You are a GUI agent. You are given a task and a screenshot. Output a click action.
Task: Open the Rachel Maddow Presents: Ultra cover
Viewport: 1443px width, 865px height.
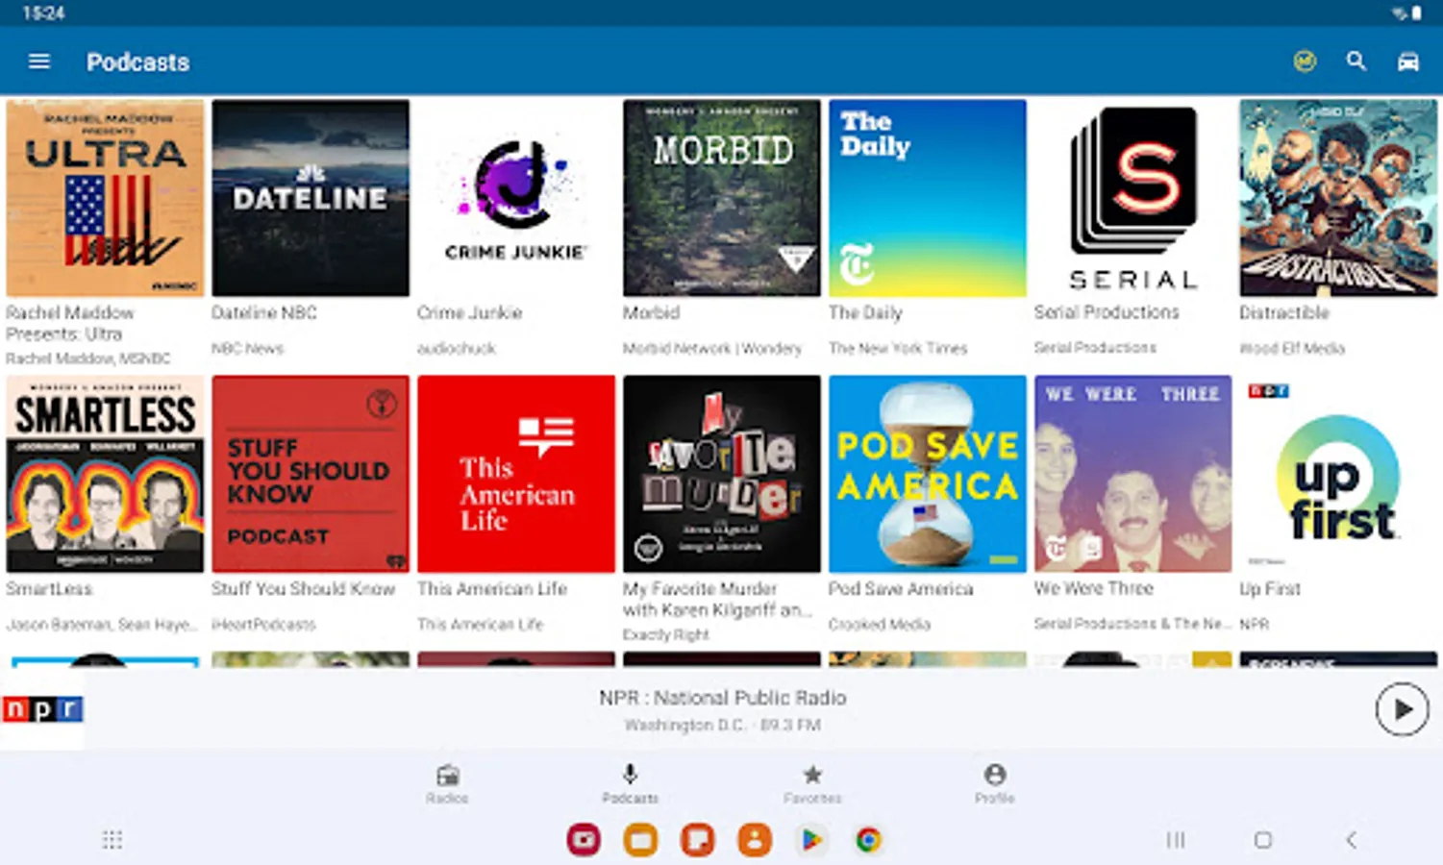[x=105, y=198]
